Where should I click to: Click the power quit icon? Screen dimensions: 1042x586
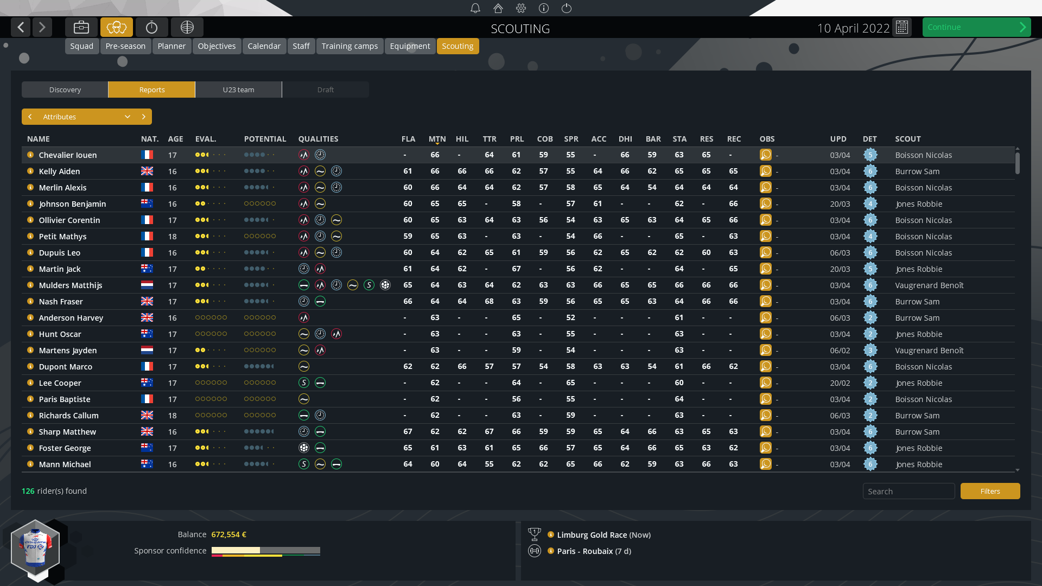click(567, 8)
